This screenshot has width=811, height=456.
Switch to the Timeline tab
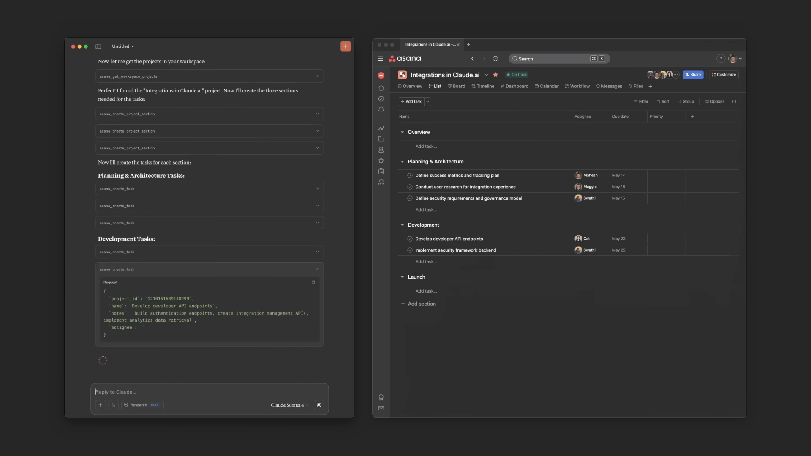click(x=483, y=86)
